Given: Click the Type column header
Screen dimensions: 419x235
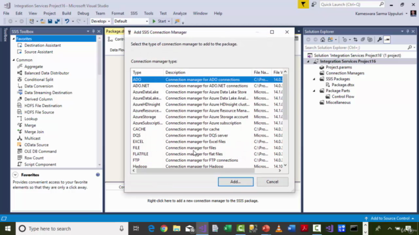Looking at the screenshot, I should [147, 72].
